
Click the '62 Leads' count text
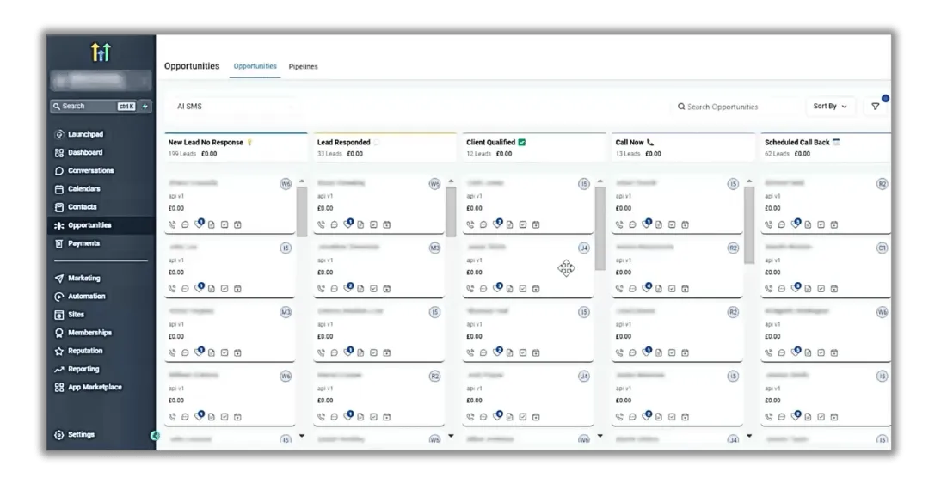pyautogui.click(x=778, y=154)
